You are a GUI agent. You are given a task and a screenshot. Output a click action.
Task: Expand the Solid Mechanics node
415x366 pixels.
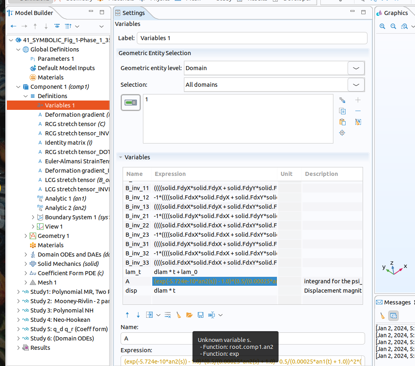click(26, 264)
